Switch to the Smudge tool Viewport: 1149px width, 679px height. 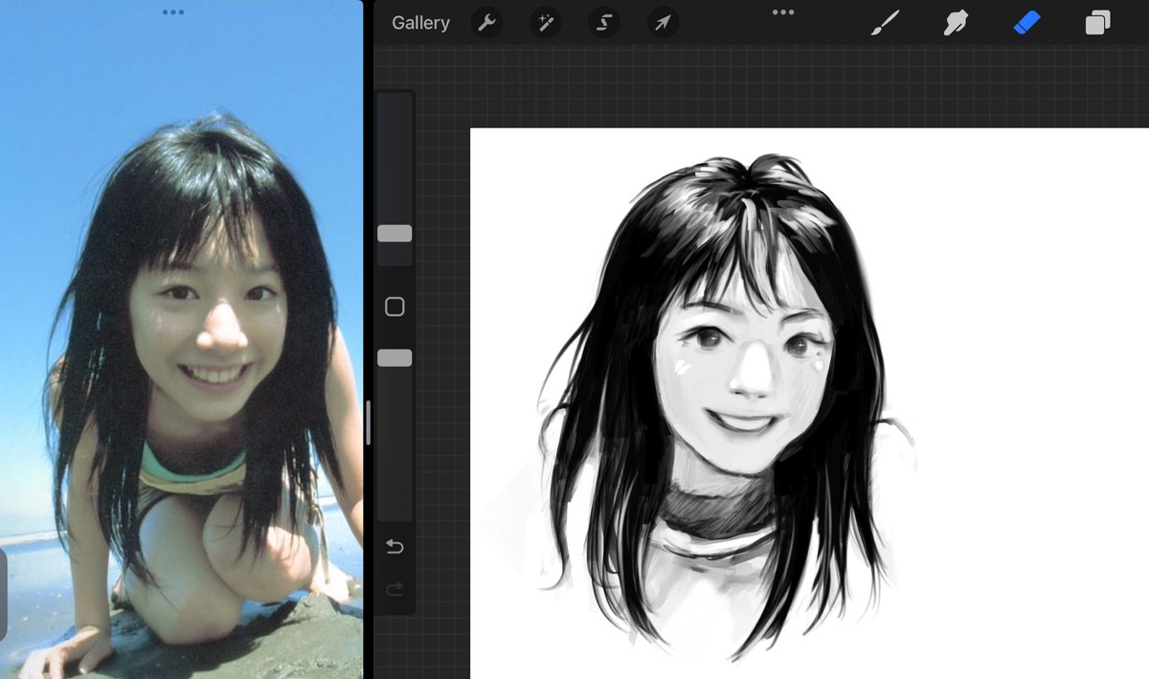957,23
